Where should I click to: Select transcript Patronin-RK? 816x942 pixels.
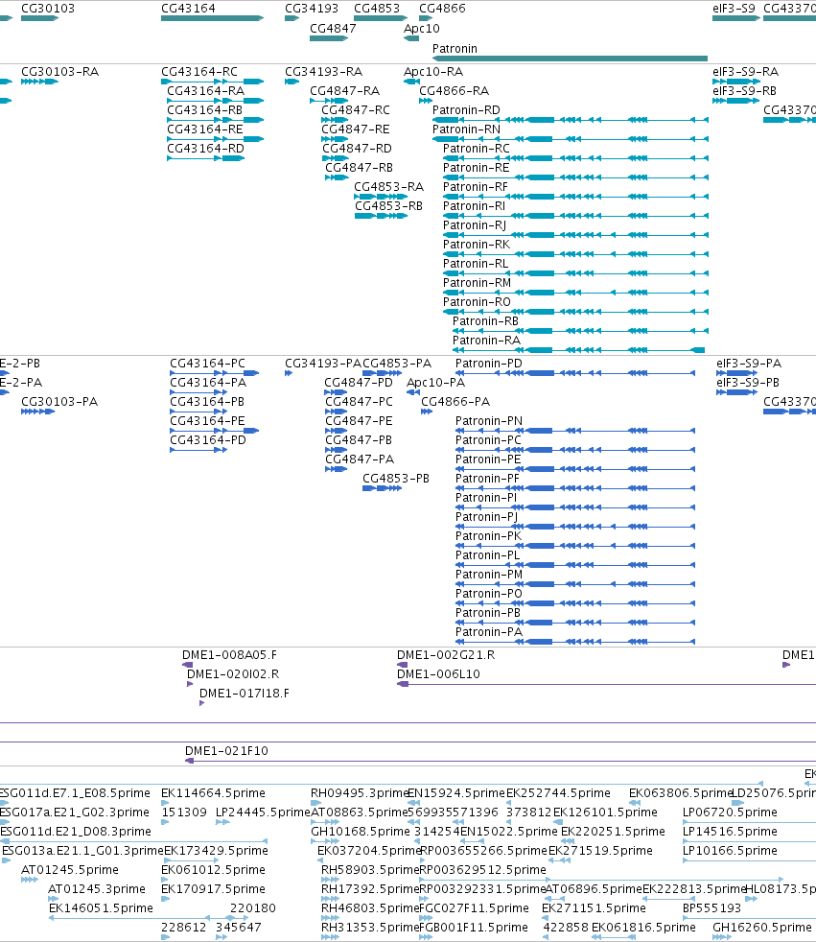[477, 245]
